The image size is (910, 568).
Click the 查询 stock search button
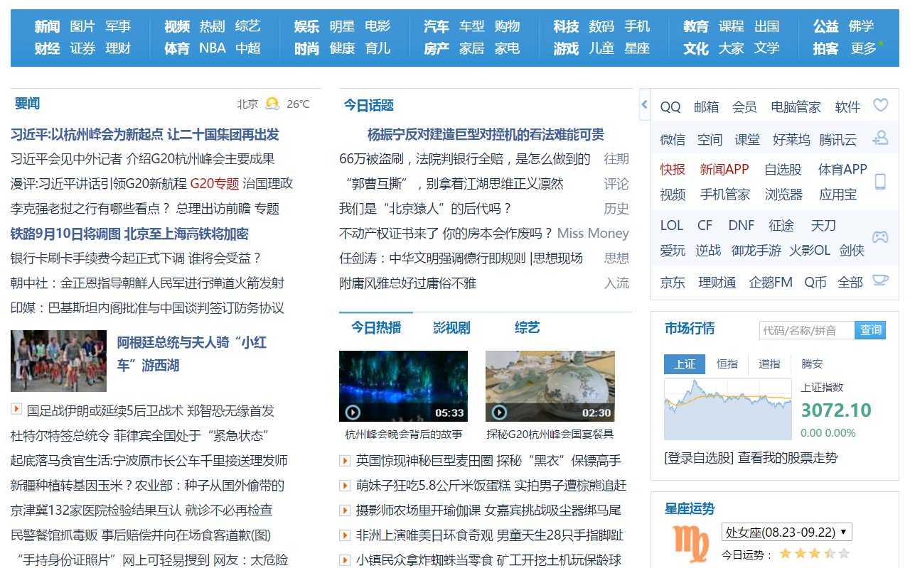pyautogui.click(x=870, y=330)
